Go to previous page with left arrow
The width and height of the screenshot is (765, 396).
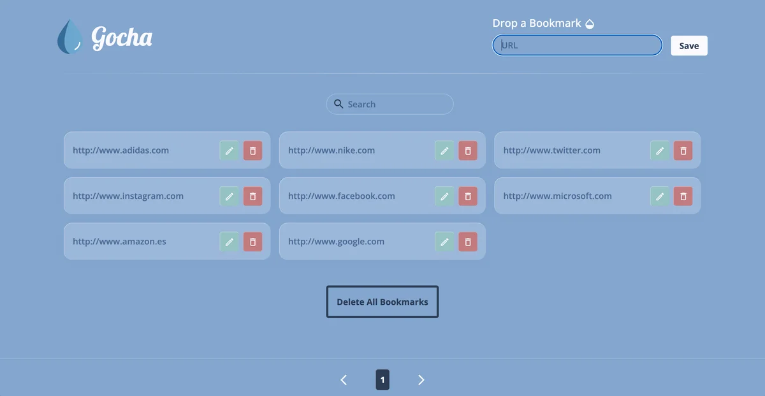point(343,379)
